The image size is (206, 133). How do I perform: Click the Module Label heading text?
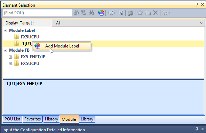click(22, 30)
